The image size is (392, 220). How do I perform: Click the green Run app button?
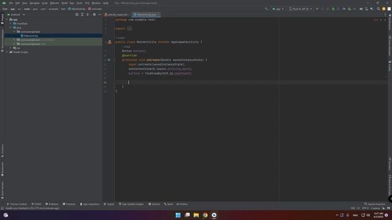[317, 9]
